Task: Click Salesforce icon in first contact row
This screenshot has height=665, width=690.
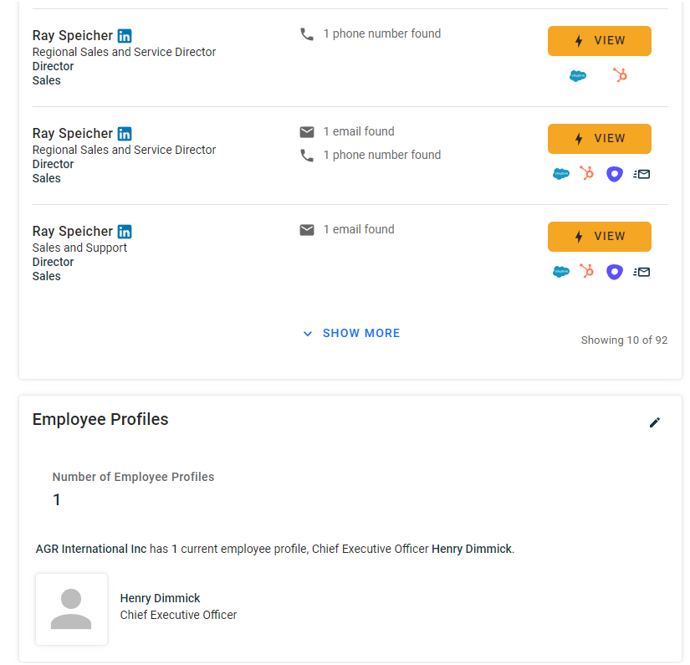Action: point(578,75)
